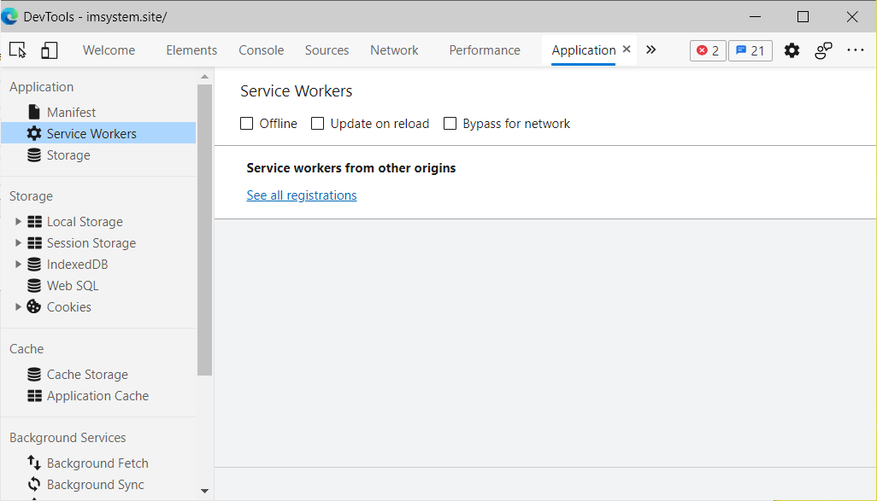Click Background Fetch under Background Services

(97, 463)
